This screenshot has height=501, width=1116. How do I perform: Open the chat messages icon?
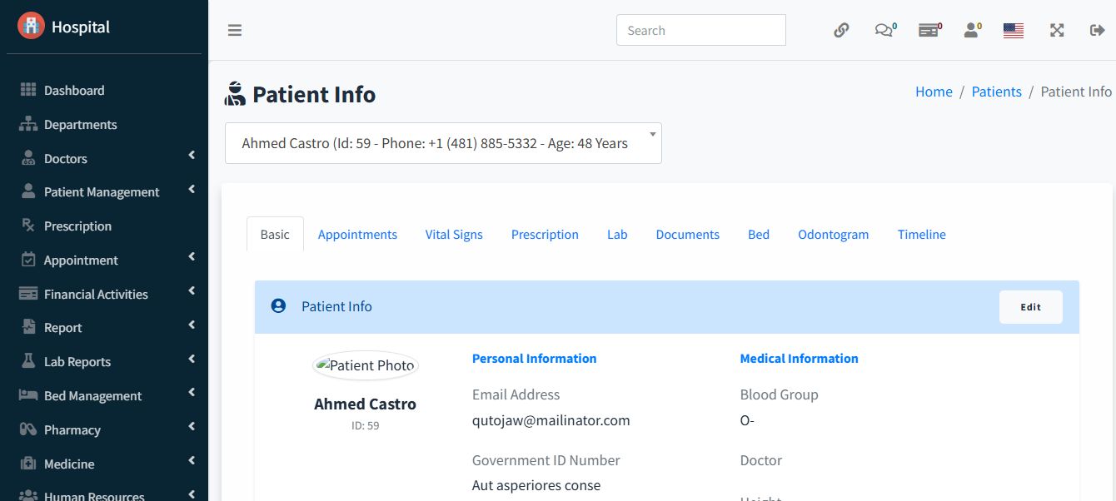[883, 31]
